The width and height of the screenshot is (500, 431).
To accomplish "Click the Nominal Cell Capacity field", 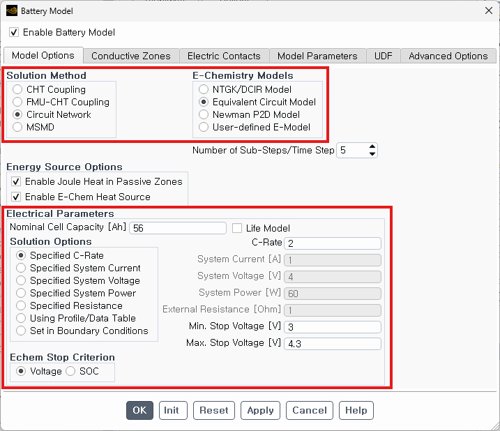I will (177, 228).
